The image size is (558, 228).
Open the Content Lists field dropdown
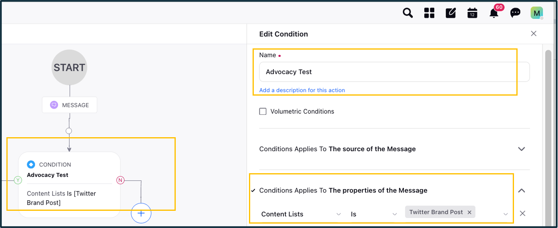301,214
